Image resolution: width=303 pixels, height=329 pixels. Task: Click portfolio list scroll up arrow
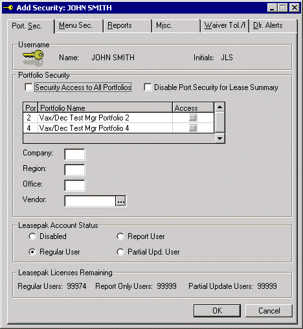pyautogui.click(x=220, y=107)
